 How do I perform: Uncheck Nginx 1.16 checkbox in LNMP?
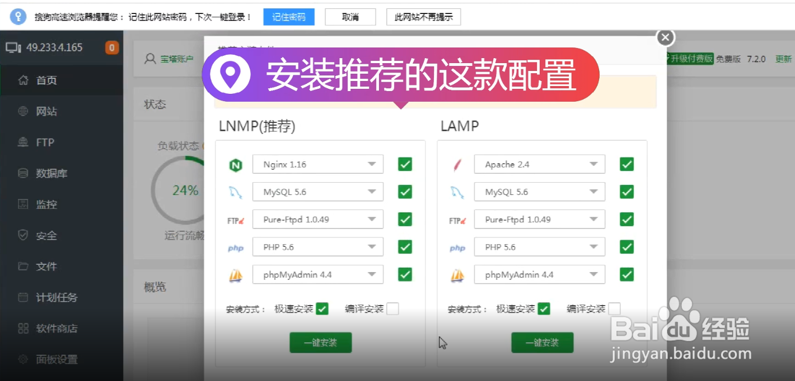coord(405,164)
